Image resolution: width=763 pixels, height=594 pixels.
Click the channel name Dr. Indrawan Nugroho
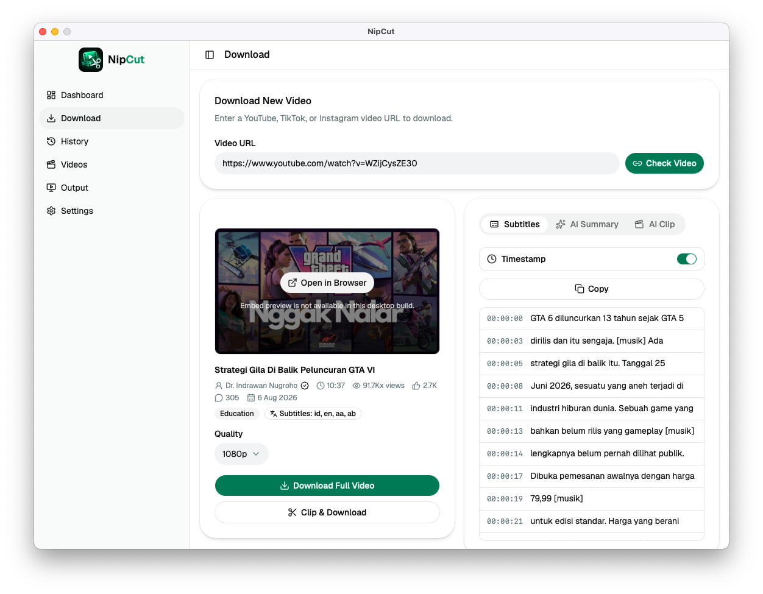point(261,386)
